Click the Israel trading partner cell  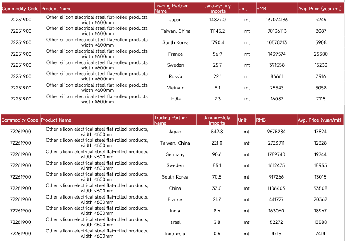point(175,222)
